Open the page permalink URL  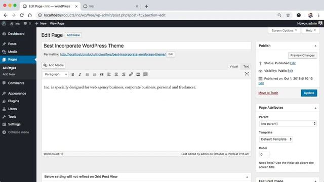click(113, 54)
